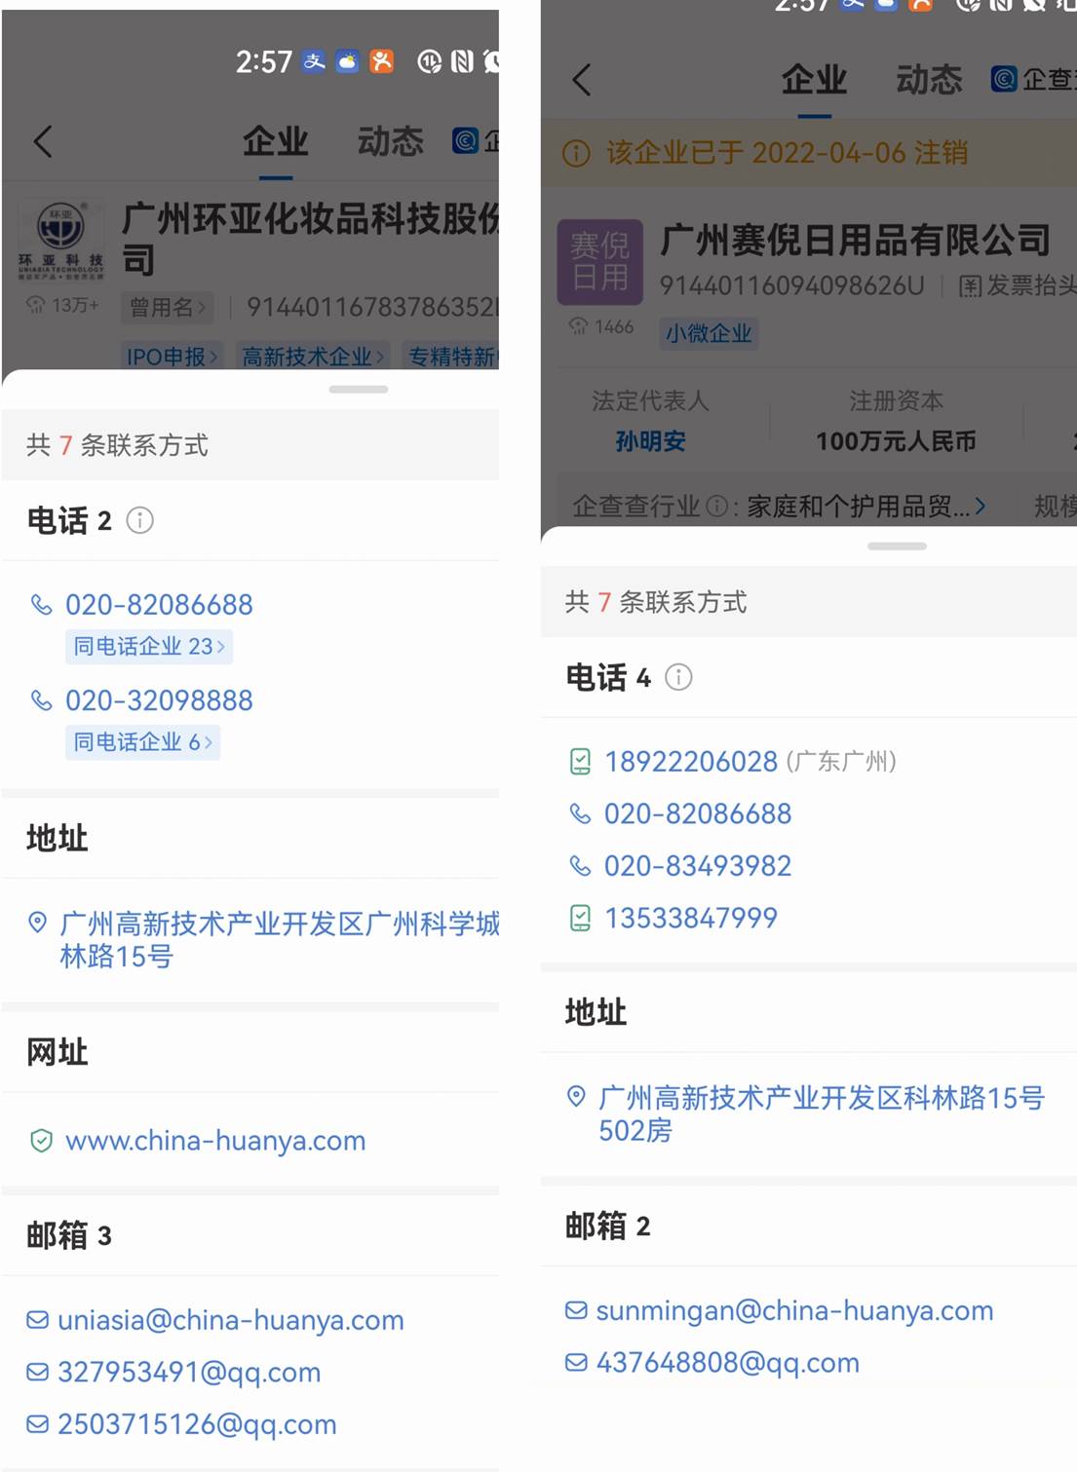Open the 曾用名 former names expander
The width and height of the screenshot is (1077, 1472).
click(167, 308)
